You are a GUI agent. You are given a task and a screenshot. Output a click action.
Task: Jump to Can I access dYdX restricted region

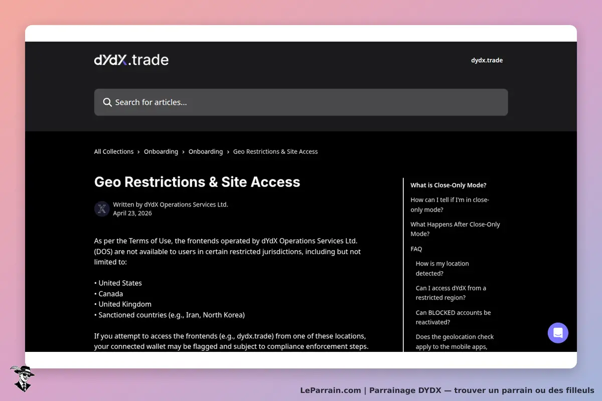click(x=451, y=293)
